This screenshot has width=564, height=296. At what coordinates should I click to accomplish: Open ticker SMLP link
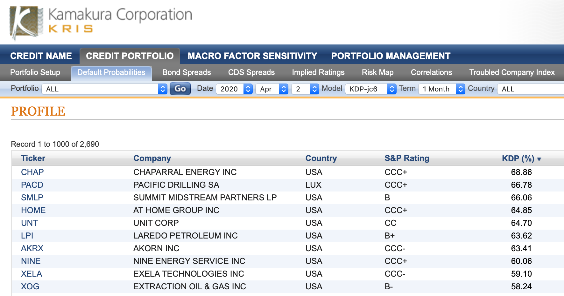click(32, 198)
